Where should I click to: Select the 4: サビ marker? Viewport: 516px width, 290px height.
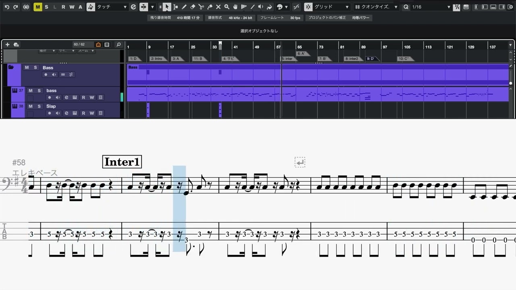pyautogui.click(x=230, y=59)
